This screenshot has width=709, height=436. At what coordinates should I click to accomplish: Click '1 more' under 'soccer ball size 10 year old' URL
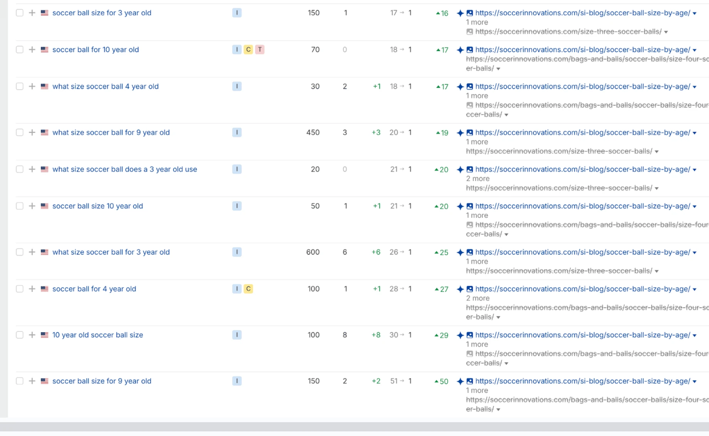pyautogui.click(x=477, y=216)
